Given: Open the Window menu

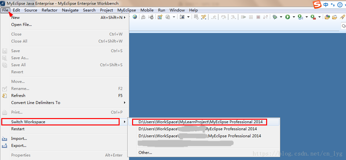Looking at the screenshot, I should tap(177, 10).
